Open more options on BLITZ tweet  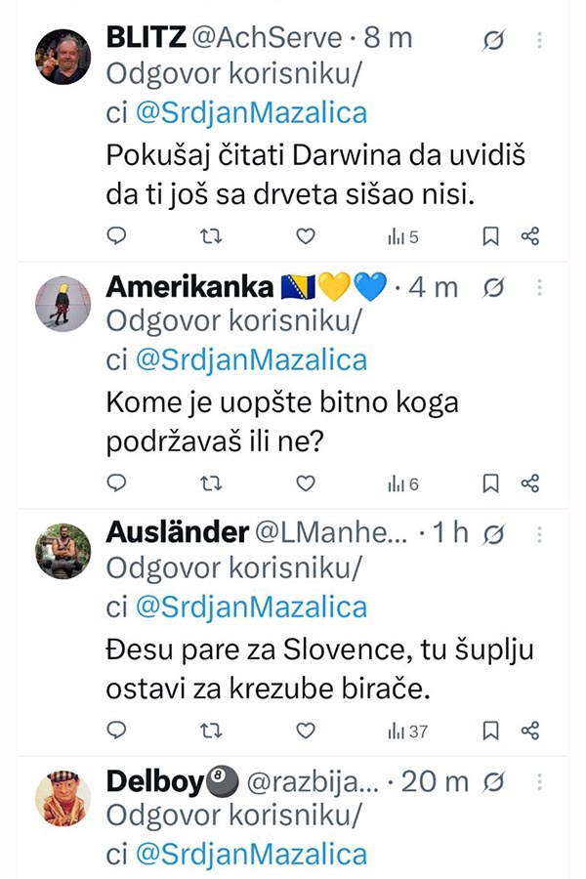pos(539,40)
